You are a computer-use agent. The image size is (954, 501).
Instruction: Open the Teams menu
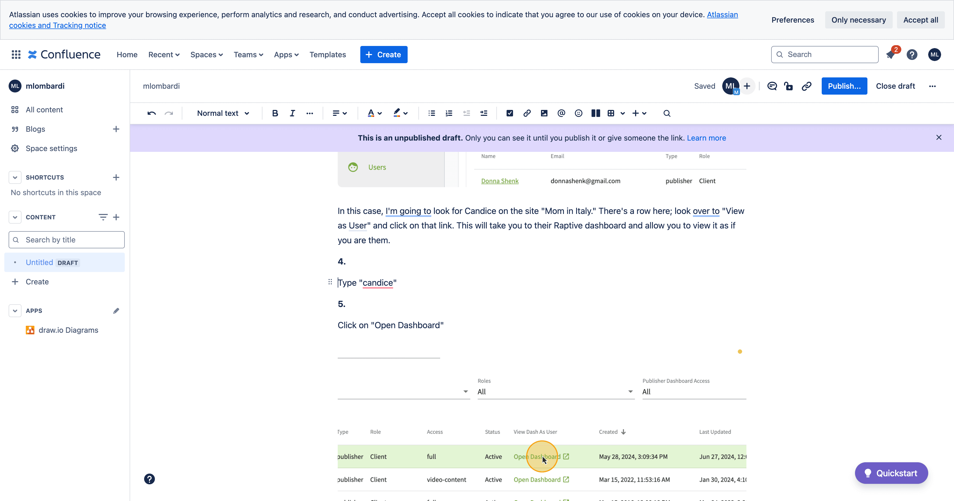(248, 55)
